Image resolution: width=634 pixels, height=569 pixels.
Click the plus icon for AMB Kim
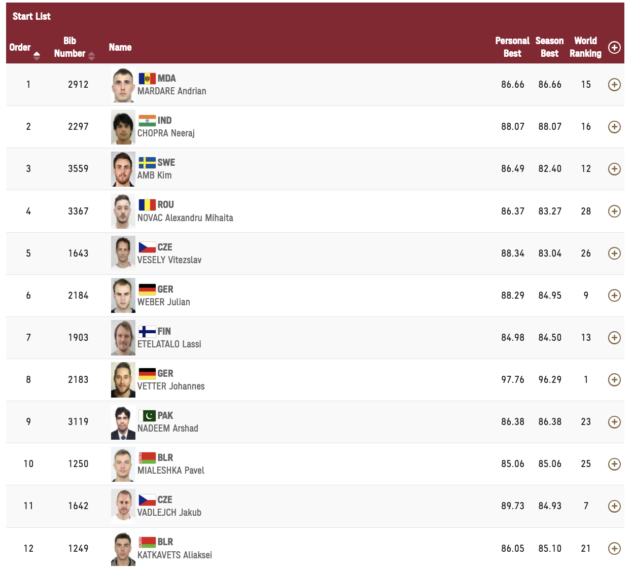(x=614, y=169)
